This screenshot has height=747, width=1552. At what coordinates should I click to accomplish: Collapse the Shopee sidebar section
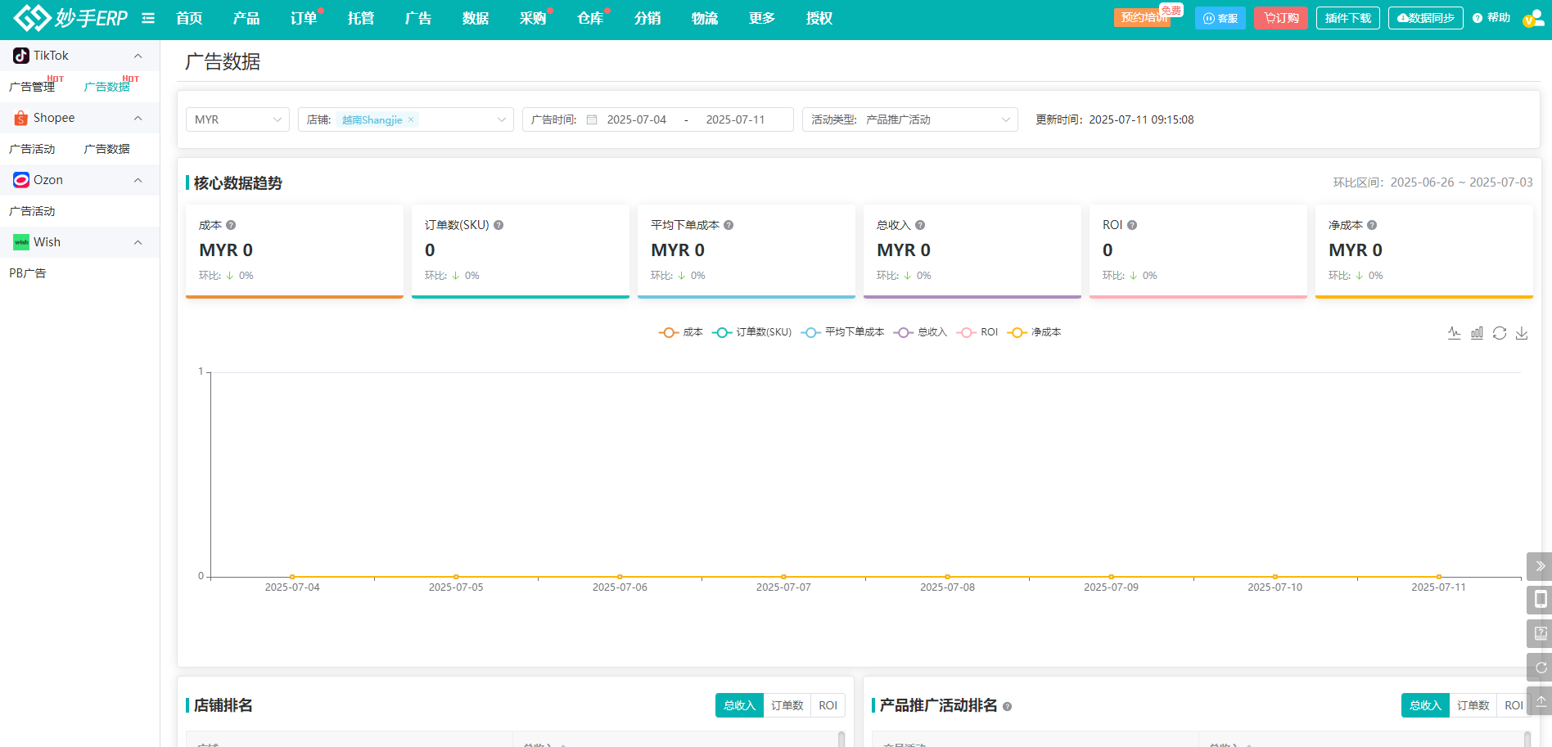[x=138, y=118]
